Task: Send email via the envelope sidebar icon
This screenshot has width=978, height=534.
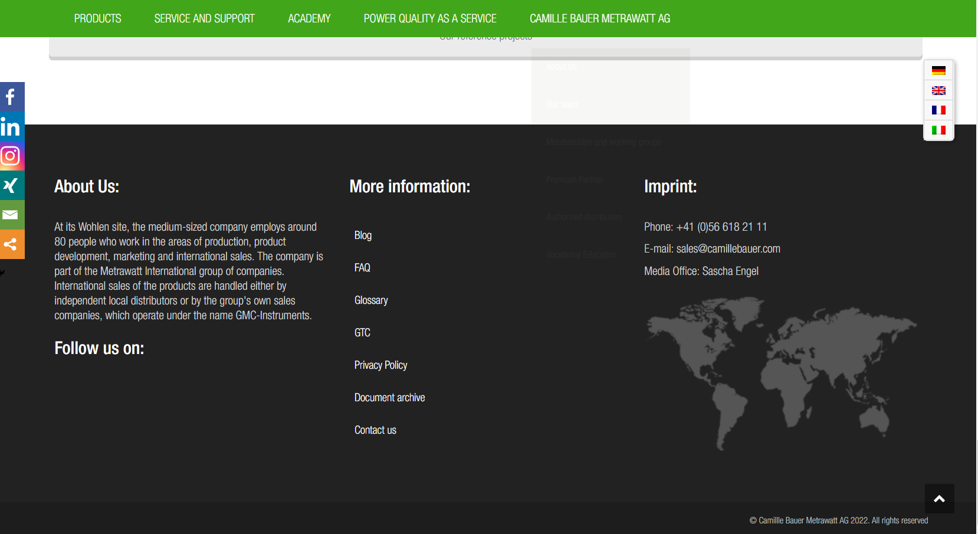Action: tap(12, 215)
